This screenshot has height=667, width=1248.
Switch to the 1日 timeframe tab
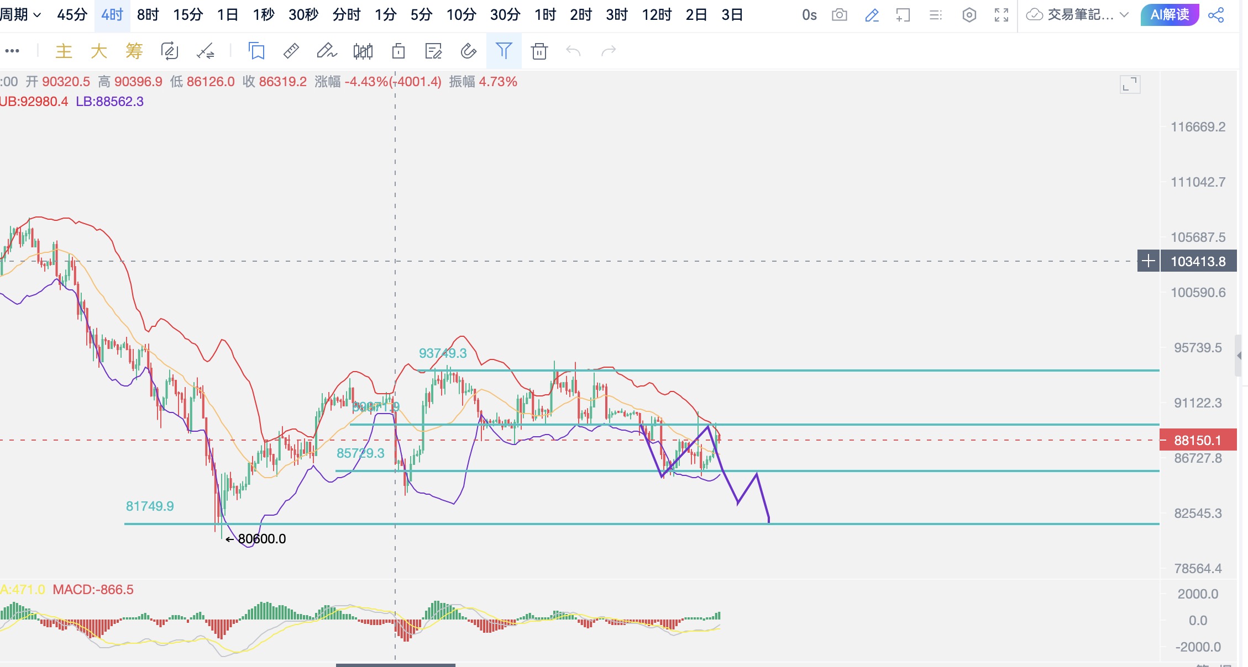point(227,15)
